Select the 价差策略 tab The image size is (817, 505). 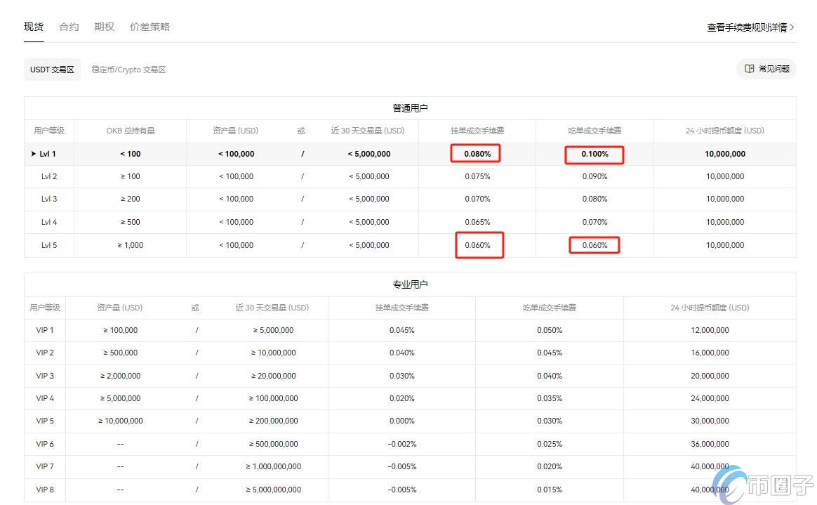150,27
